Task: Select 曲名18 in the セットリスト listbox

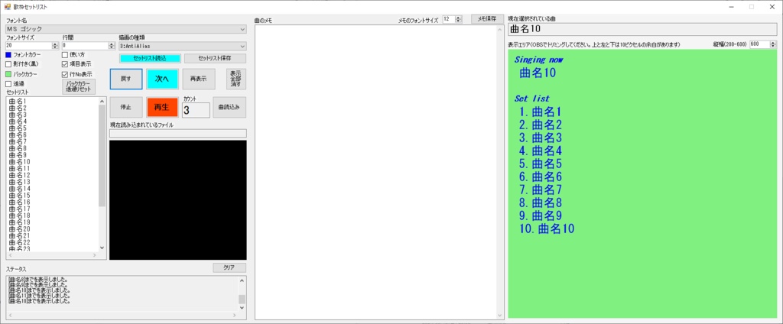Action: (x=19, y=215)
